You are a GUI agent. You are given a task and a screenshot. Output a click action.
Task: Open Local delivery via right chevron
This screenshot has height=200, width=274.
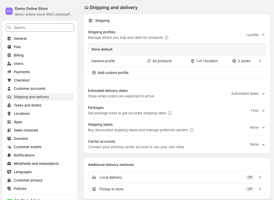[x=260, y=177]
